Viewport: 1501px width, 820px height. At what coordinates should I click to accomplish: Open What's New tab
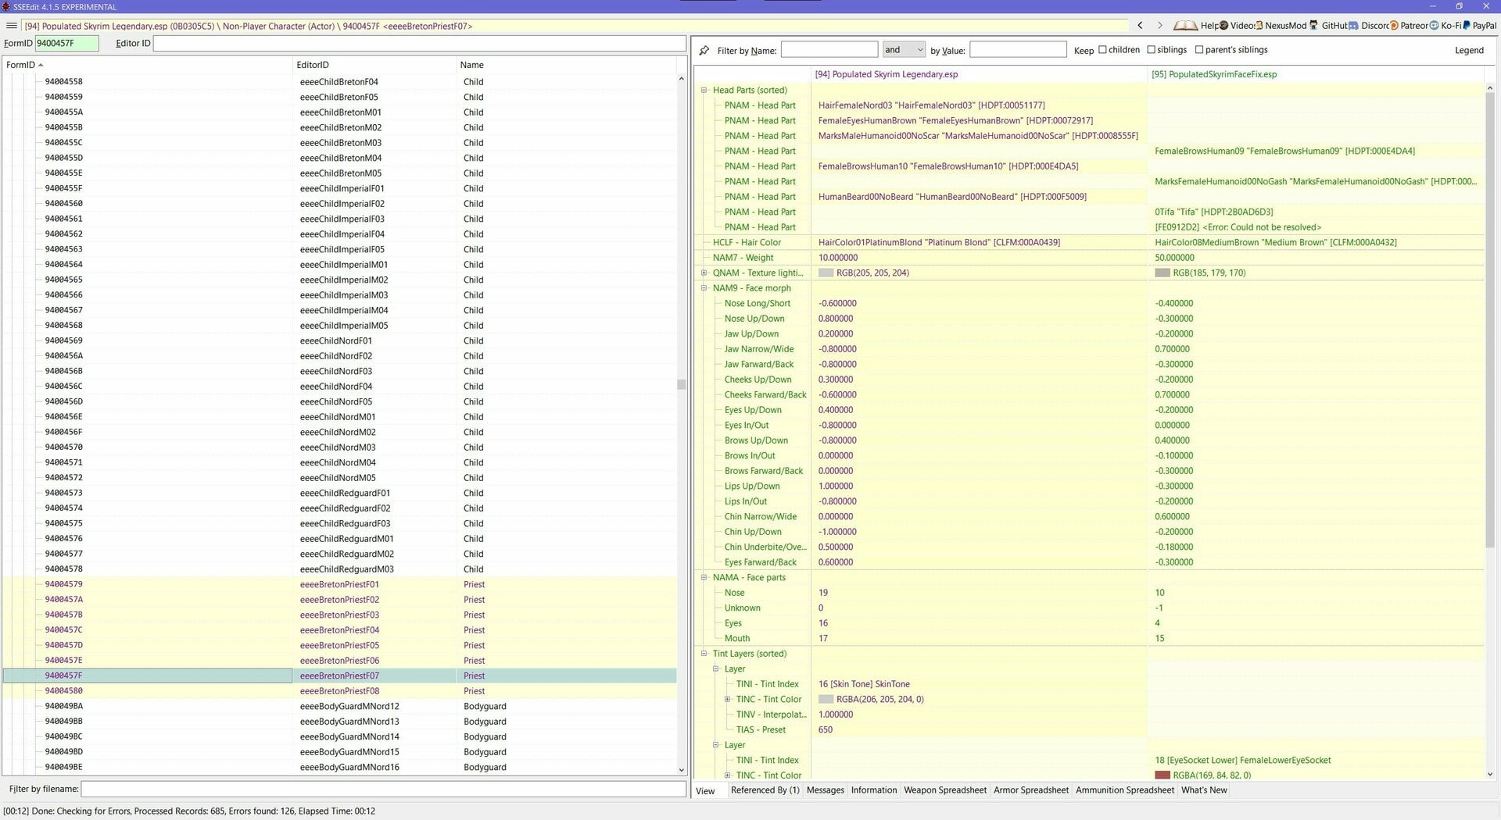[1204, 790]
